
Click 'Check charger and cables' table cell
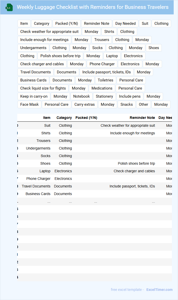coord(134,171)
